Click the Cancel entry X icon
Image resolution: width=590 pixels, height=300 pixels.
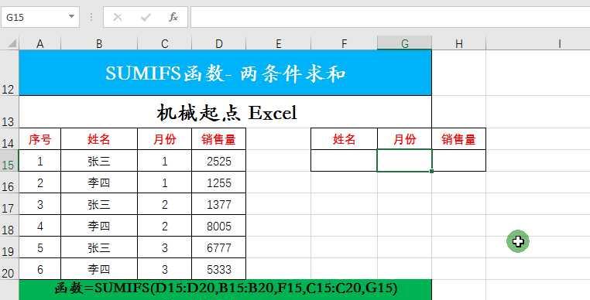[118, 17]
